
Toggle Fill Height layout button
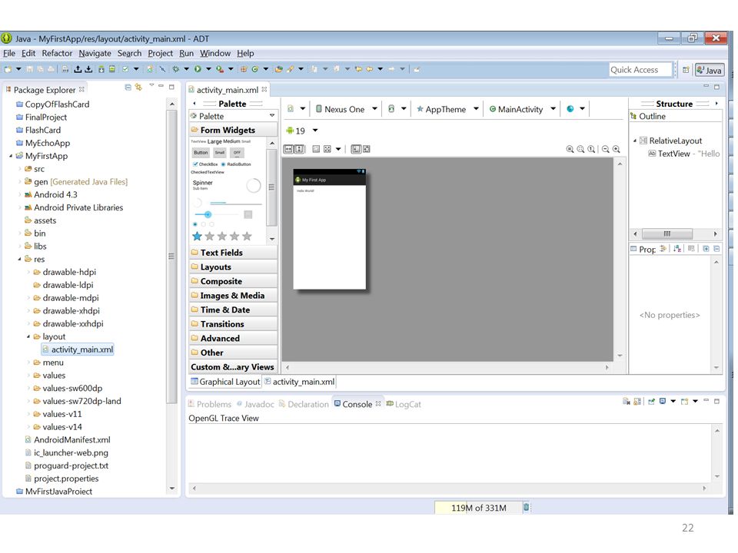(299, 149)
